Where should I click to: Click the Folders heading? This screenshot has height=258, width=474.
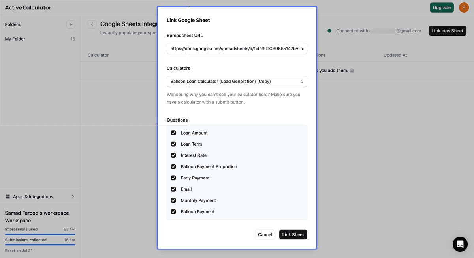click(x=13, y=24)
